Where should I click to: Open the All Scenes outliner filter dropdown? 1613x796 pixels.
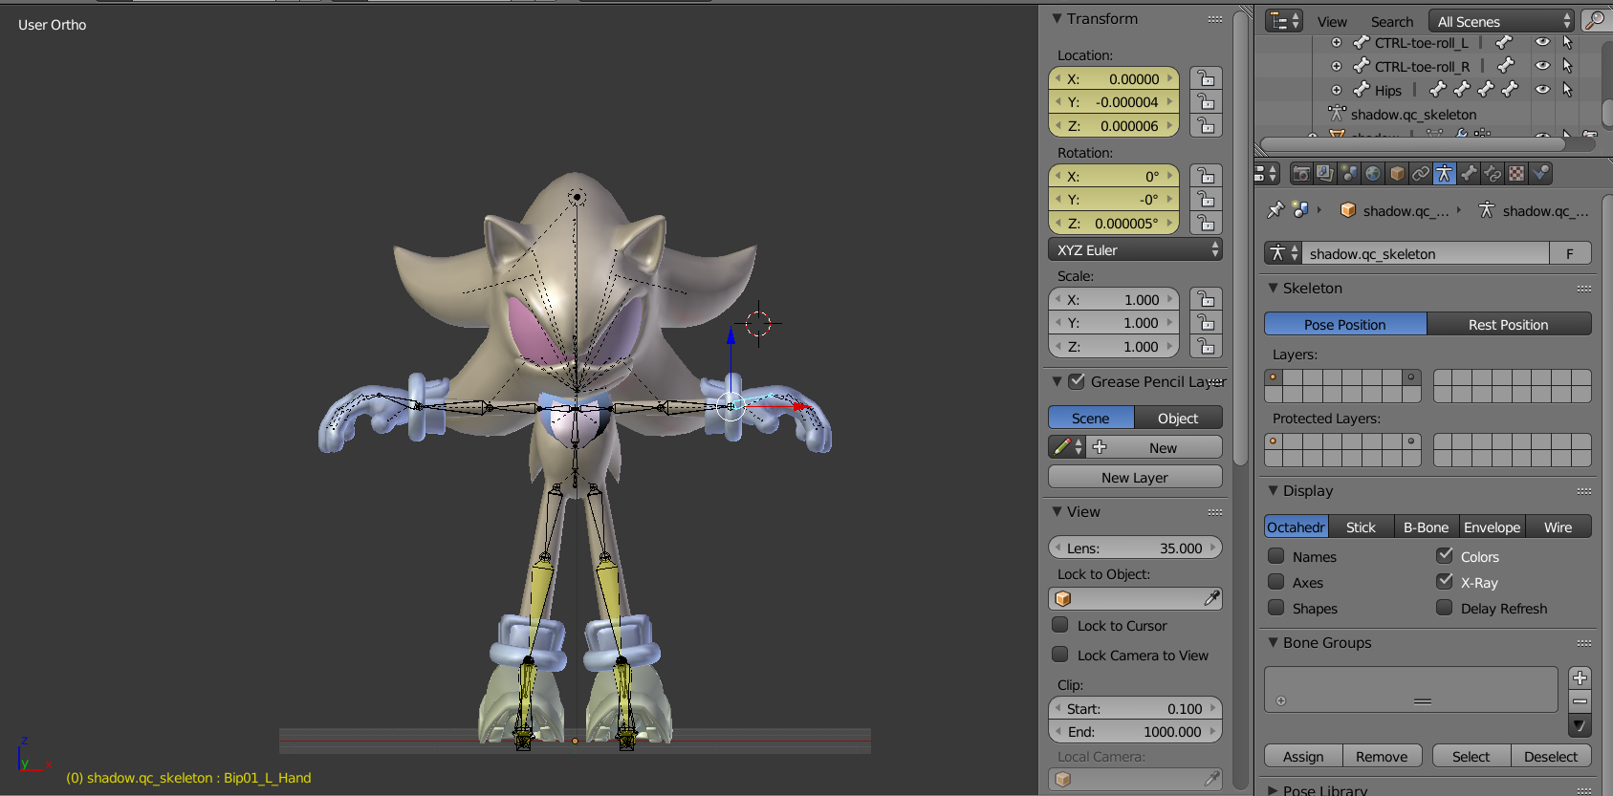click(1501, 21)
